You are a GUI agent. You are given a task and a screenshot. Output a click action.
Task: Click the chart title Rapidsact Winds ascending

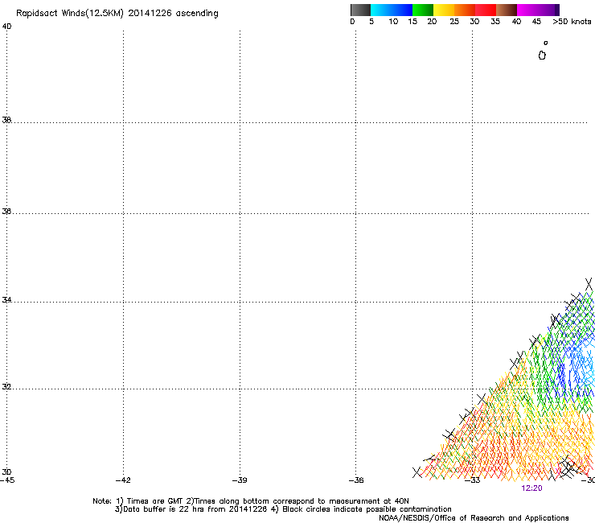117,14
